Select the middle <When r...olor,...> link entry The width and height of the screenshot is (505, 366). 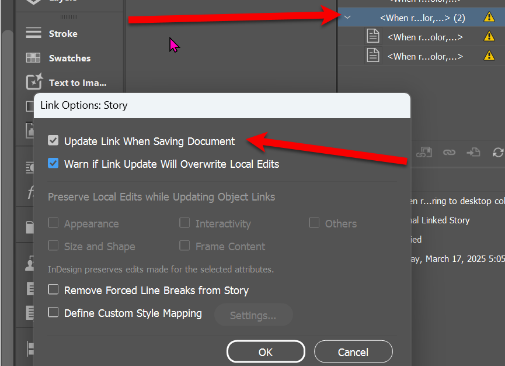(423, 36)
